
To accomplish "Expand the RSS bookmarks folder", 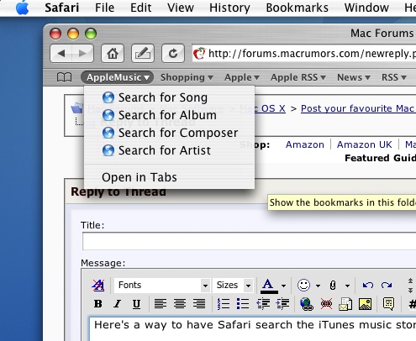I will tap(394, 77).
